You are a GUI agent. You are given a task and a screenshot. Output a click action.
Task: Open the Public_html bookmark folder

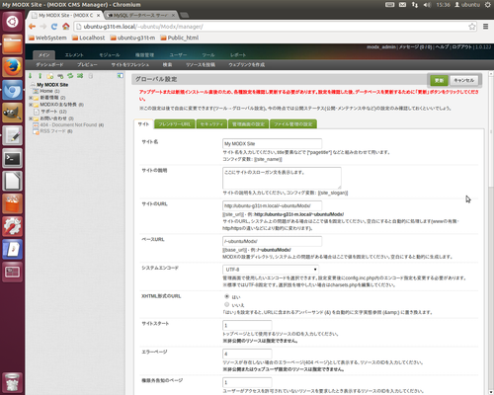pyautogui.click(x=180, y=38)
